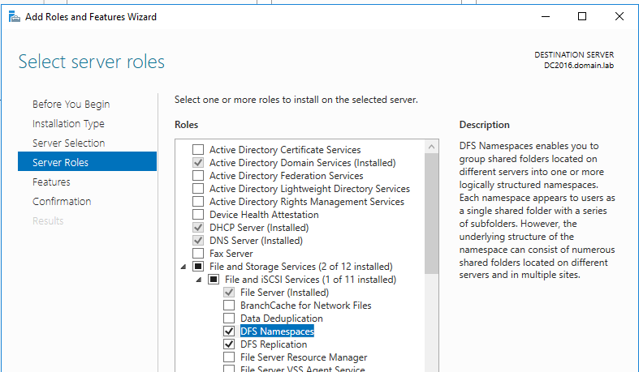Image resolution: width=639 pixels, height=372 pixels.
Task: Check Active Directory Certificate Services checkbox
Action: point(197,150)
